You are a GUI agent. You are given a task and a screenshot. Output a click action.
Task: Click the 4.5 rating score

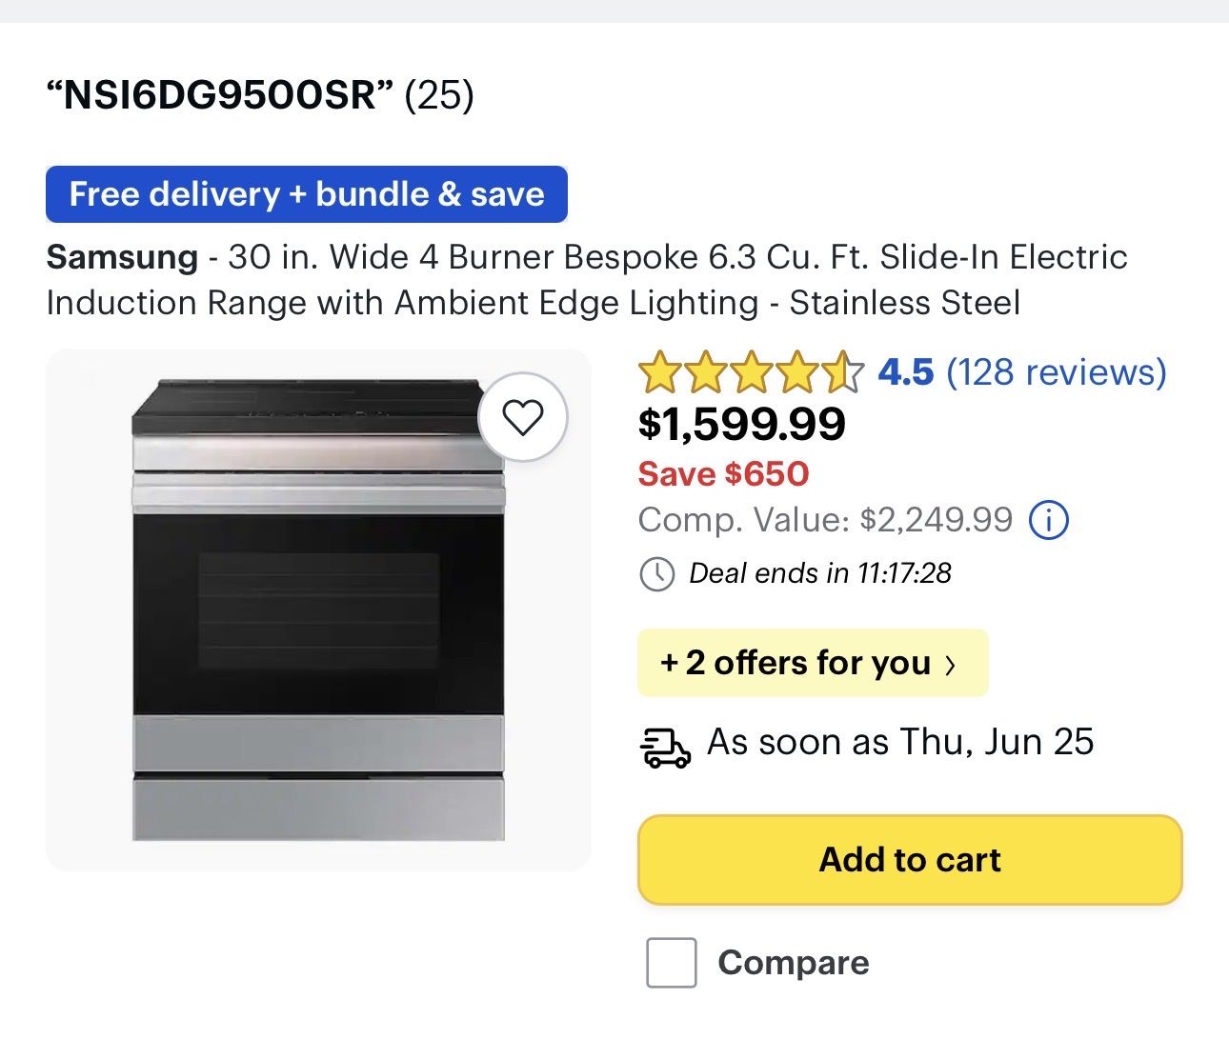[x=905, y=372]
